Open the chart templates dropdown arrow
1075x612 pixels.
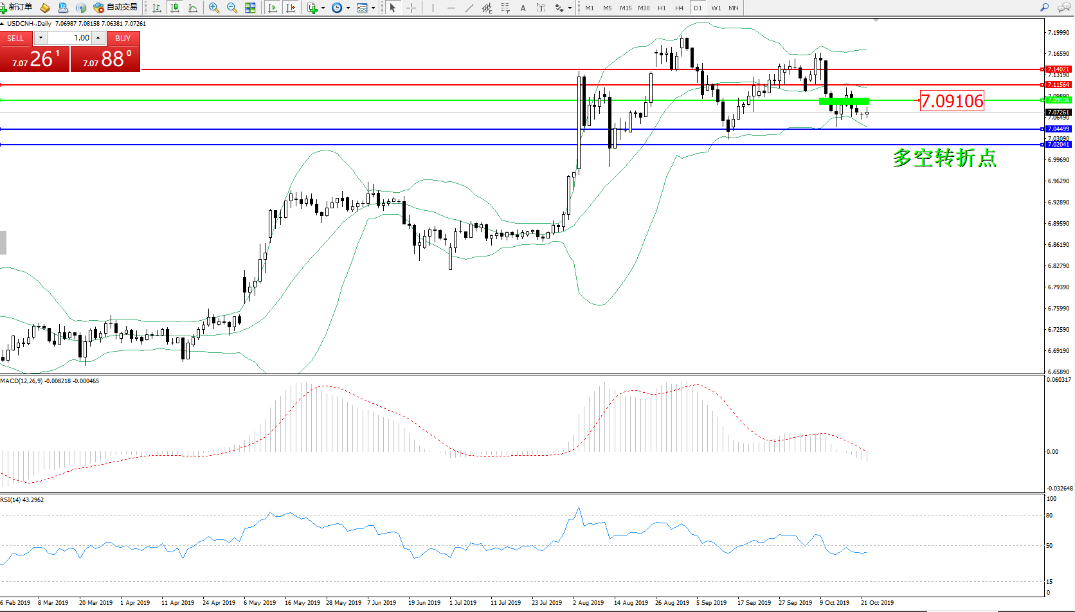(x=373, y=8)
